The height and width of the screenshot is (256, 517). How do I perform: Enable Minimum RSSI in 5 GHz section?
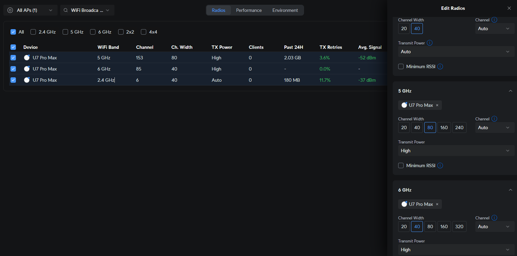tap(401, 165)
